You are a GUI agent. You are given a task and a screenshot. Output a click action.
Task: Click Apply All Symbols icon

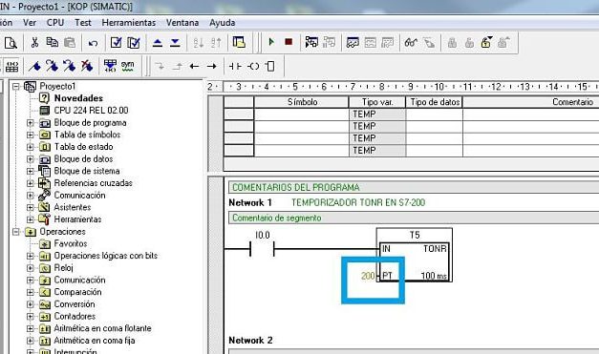tap(110, 66)
